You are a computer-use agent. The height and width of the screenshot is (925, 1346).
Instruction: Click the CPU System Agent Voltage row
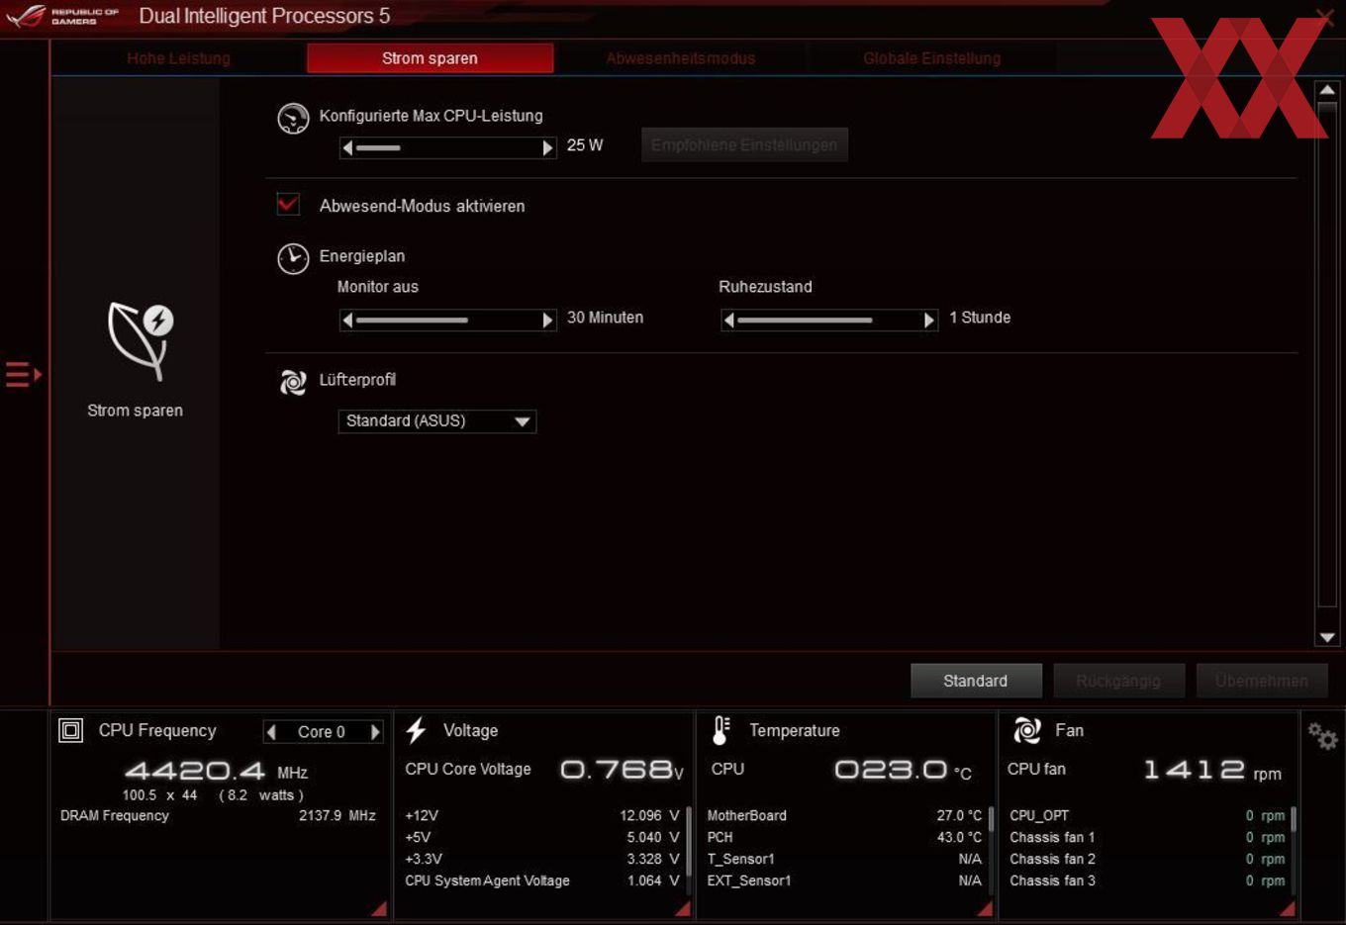point(542,880)
